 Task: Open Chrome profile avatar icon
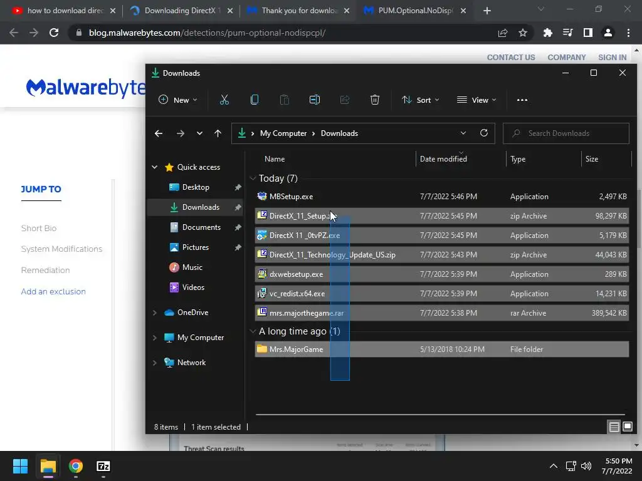click(x=608, y=33)
